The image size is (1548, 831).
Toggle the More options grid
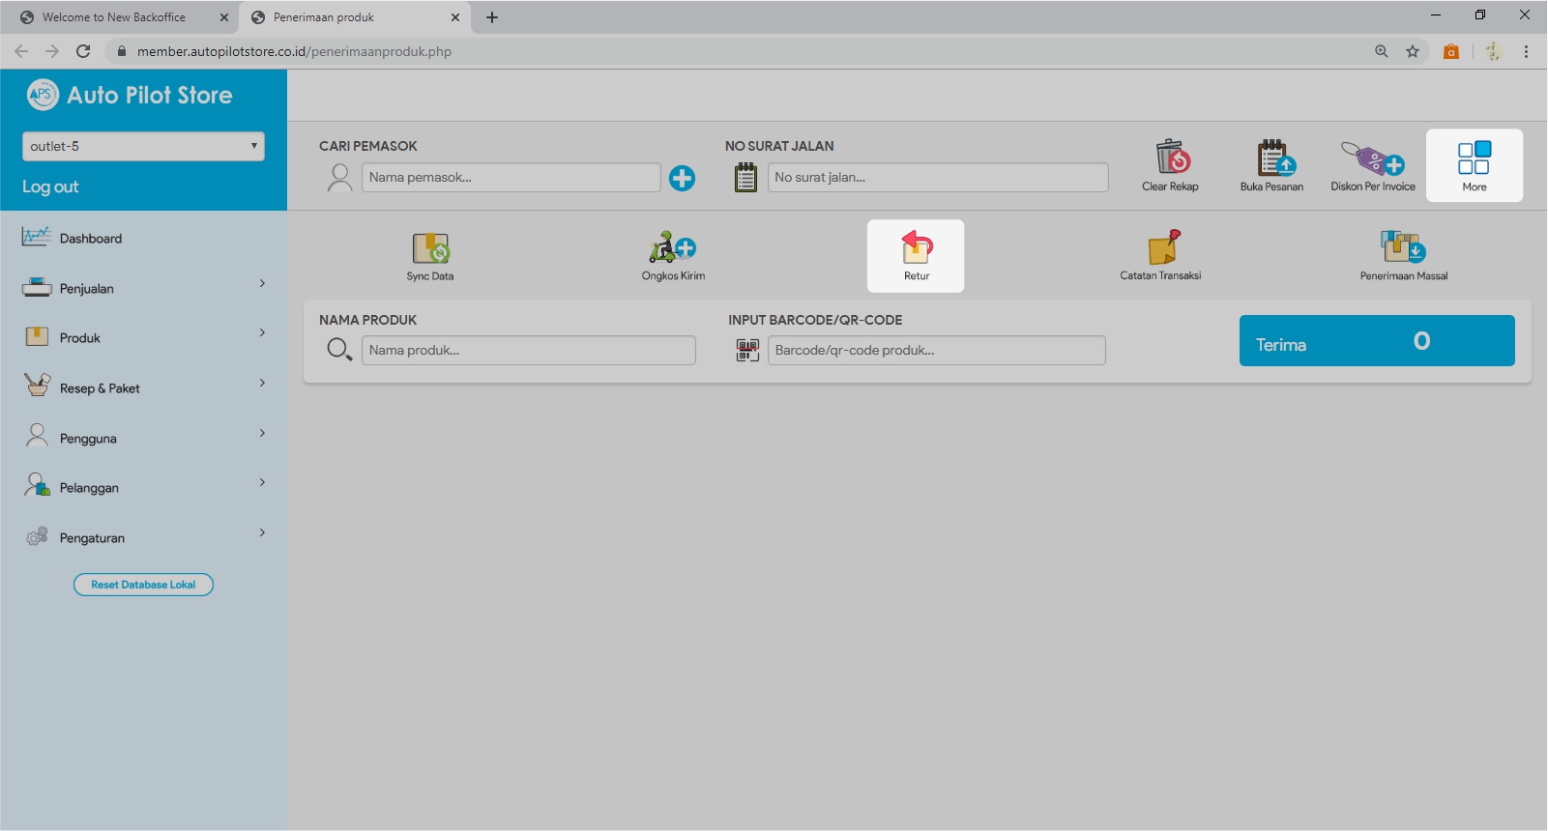pos(1474,164)
